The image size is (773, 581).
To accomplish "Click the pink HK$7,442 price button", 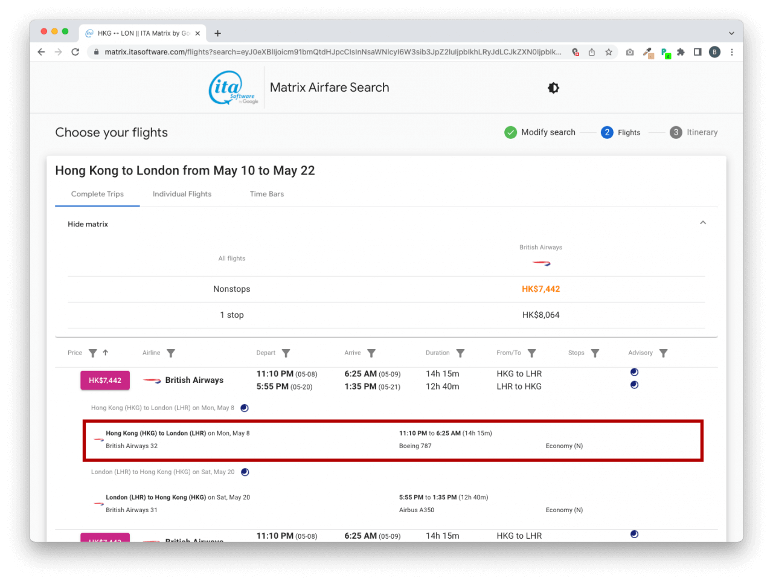I will coord(105,380).
